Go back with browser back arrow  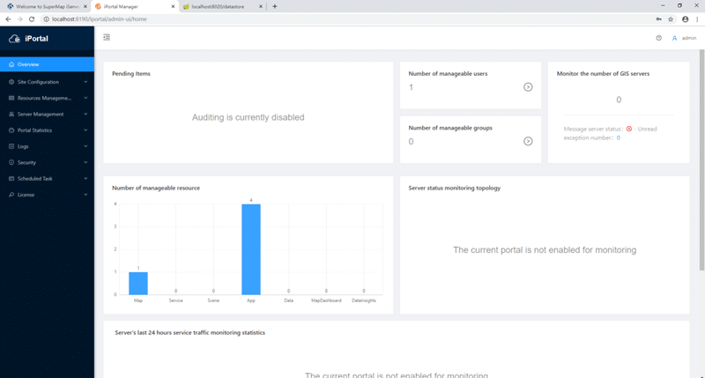[8, 19]
